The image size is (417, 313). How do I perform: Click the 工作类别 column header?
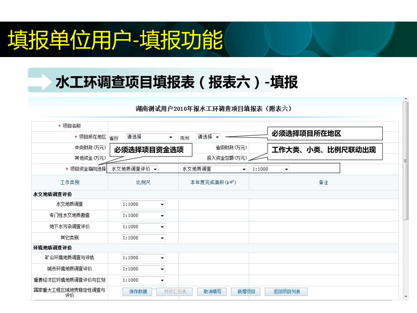pos(70,183)
